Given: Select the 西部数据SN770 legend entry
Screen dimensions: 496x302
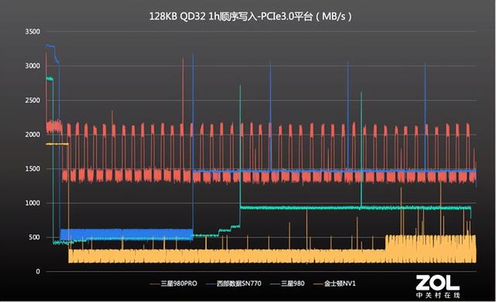Looking at the screenshot, I should click(x=233, y=283).
